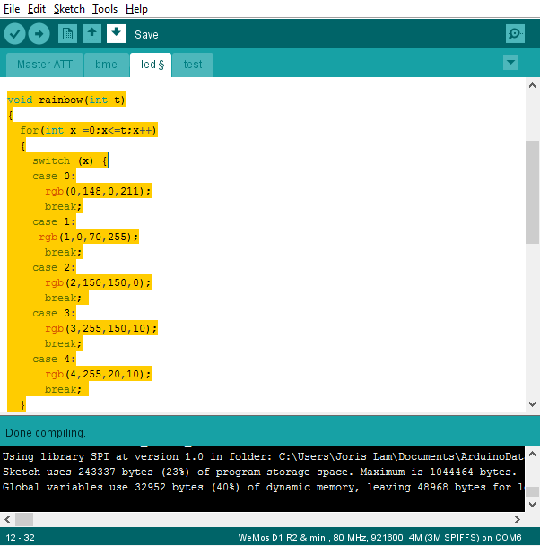Click the WeMos D1 R2 board status text
Viewport: 540px width, 546px height.
379,538
